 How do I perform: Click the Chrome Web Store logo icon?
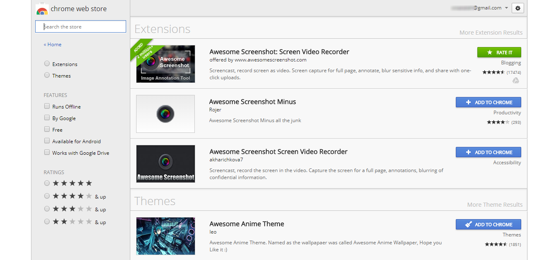(42, 10)
